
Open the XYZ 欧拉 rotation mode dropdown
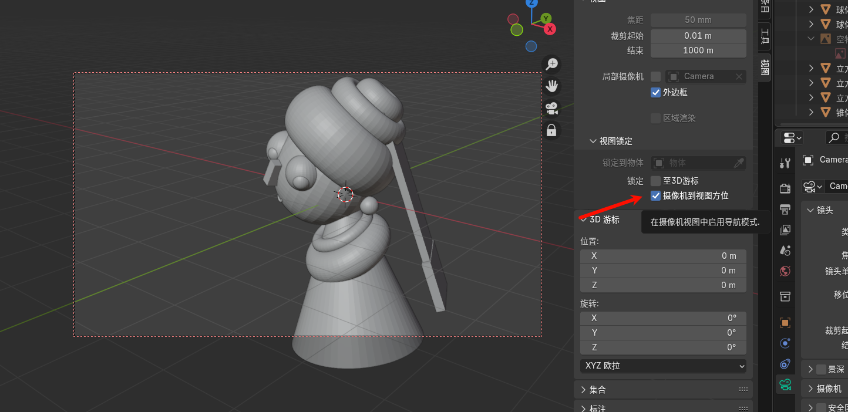coord(663,366)
